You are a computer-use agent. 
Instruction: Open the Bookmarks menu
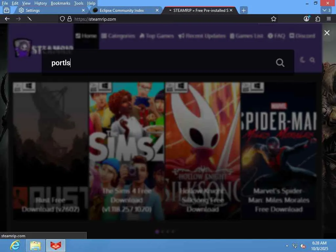60,3
